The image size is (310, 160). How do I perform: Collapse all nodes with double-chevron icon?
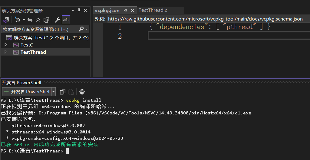click(x=38, y=20)
